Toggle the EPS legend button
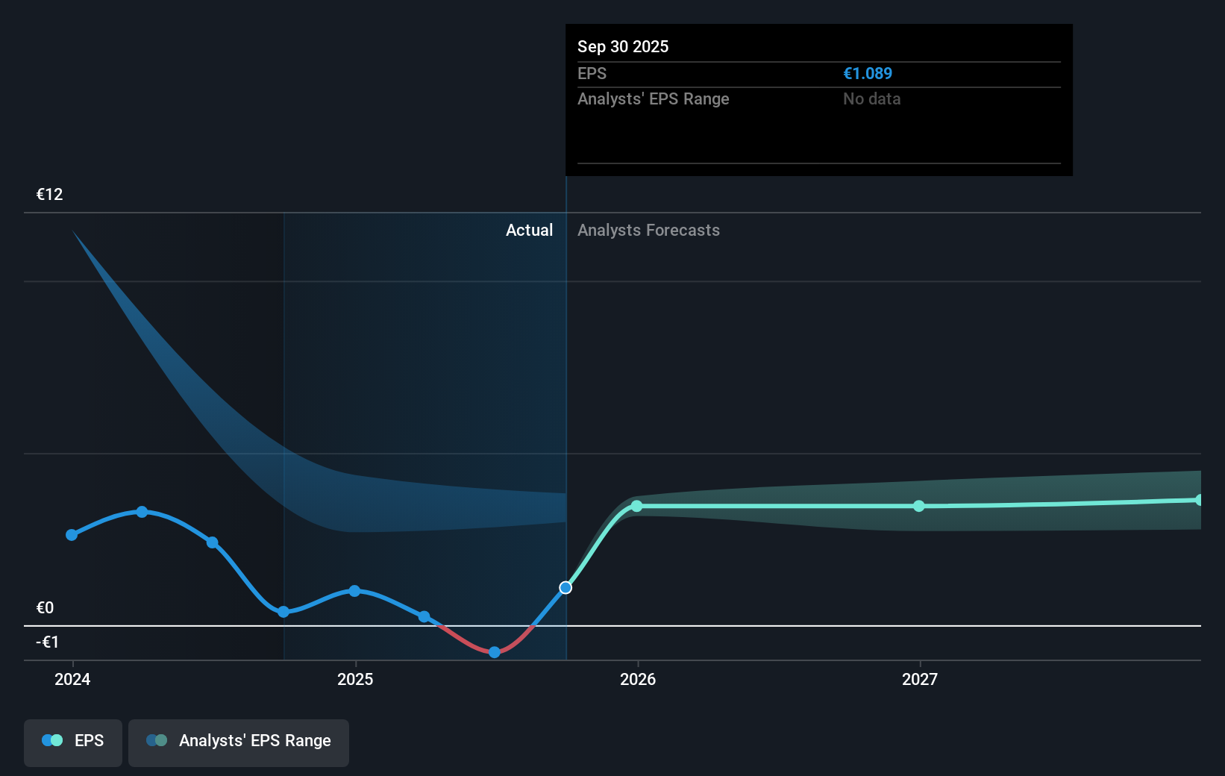This screenshot has height=776, width=1225. pyautogui.click(x=73, y=742)
